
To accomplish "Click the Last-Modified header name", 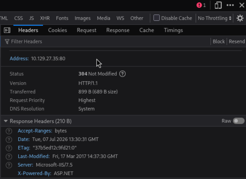I will tap(33, 156).
